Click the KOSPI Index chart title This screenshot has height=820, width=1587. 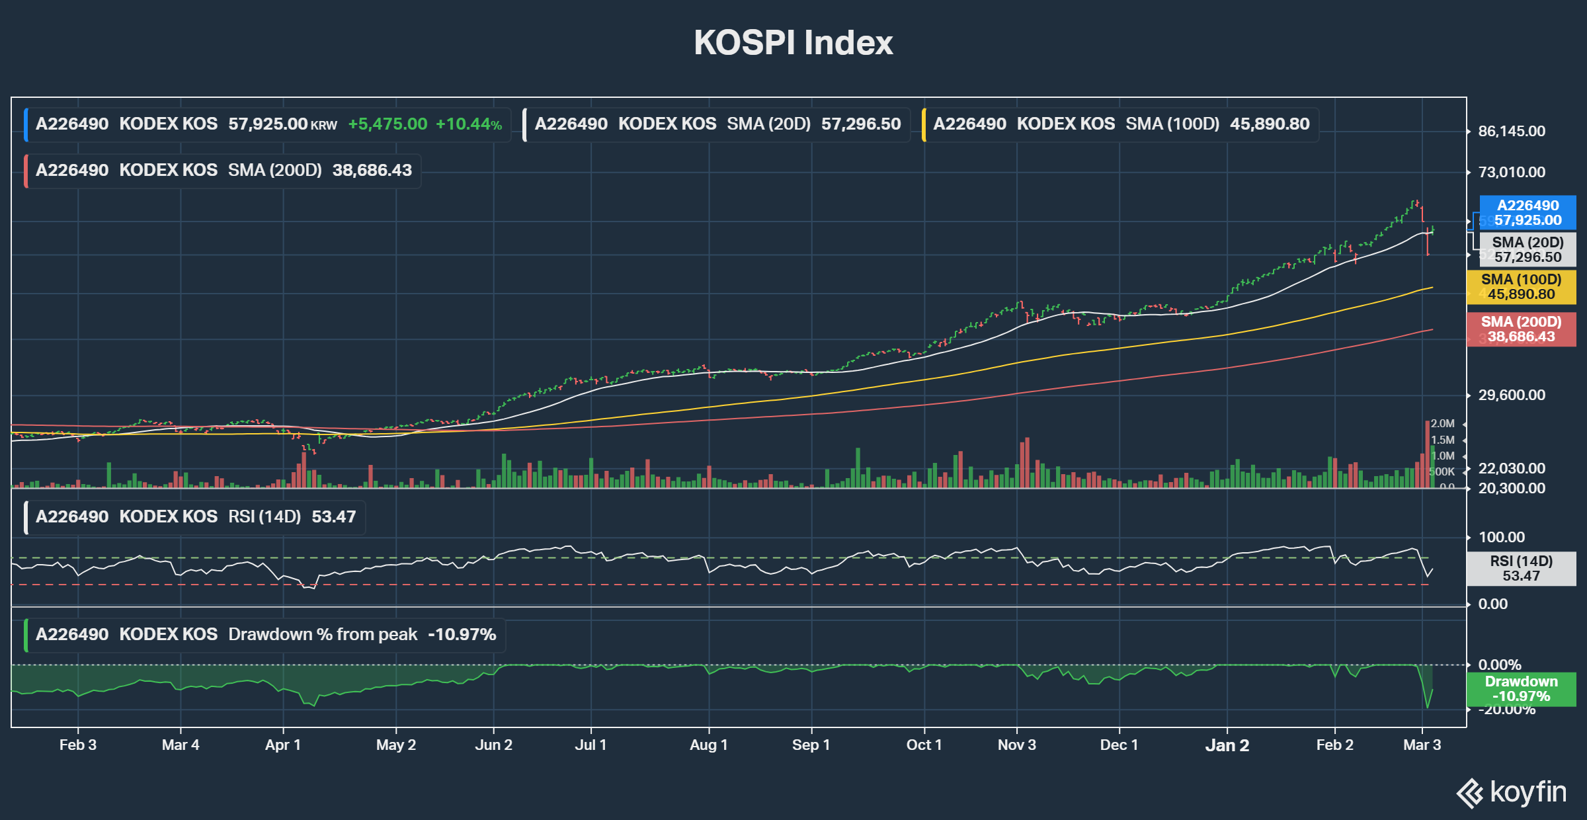793,43
